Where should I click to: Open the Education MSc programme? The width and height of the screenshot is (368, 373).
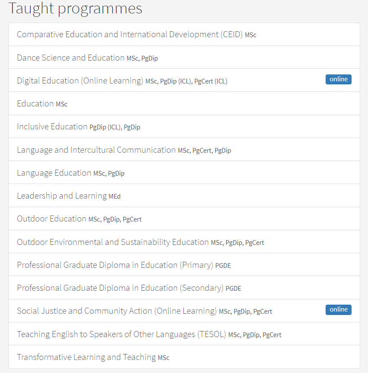[x=35, y=104]
